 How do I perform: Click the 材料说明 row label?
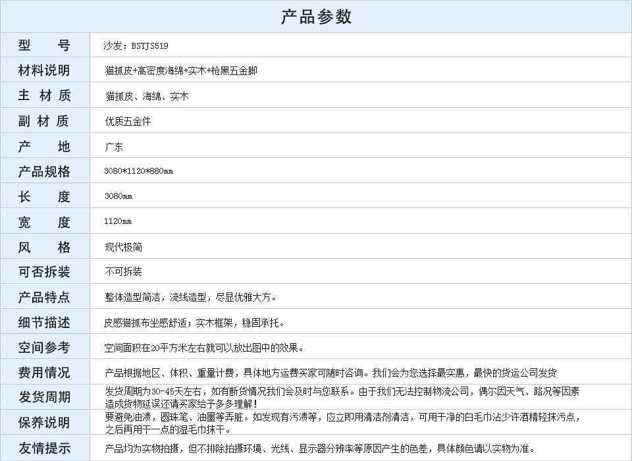(x=44, y=70)
